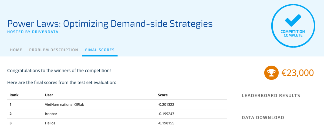Click the congratulations message text
The image size is (324, 127).
point(59,71)
